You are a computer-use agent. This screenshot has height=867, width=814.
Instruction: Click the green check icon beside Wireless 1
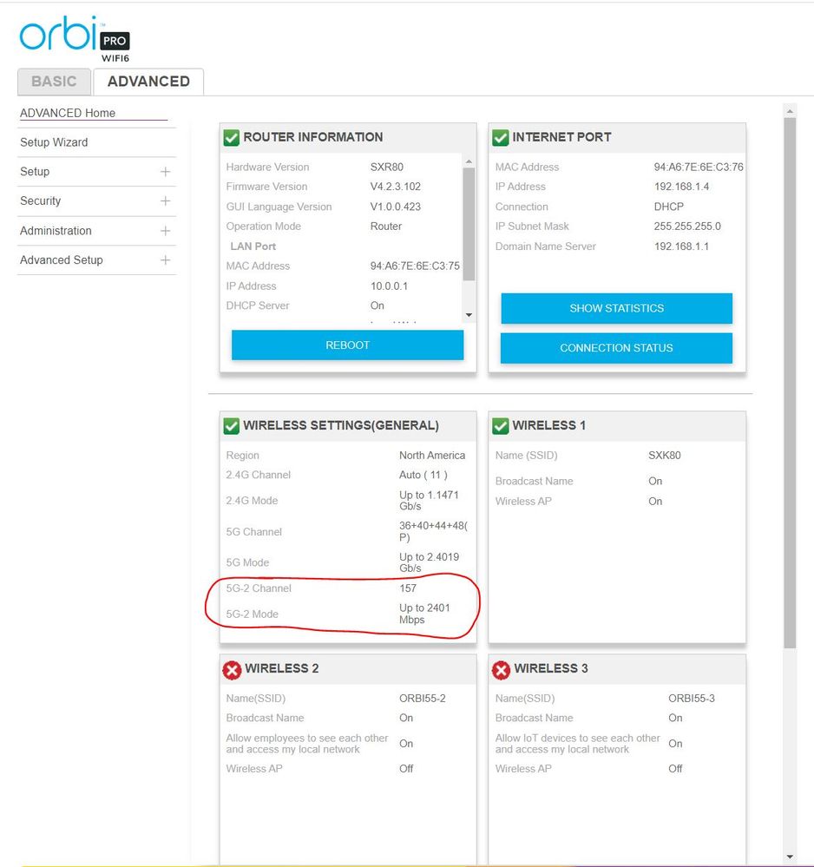[501, 426]
